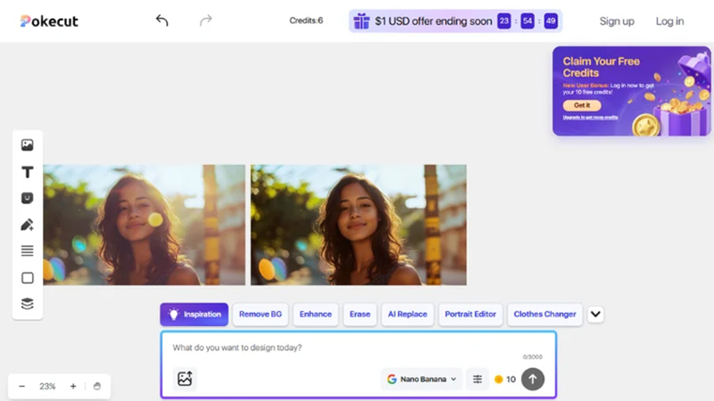Upload a reference image in prompt box
Screen dimensions: 714x401
point(185,379)
